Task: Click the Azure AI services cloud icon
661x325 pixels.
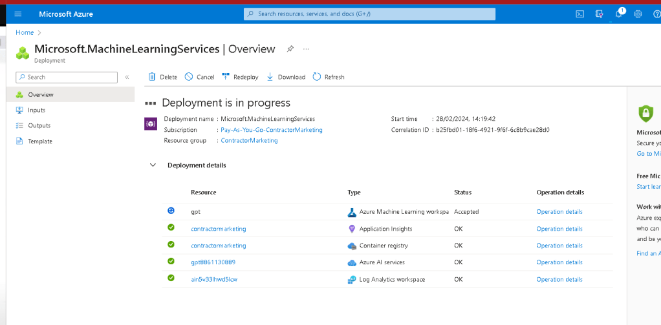Action: point(352,263)
